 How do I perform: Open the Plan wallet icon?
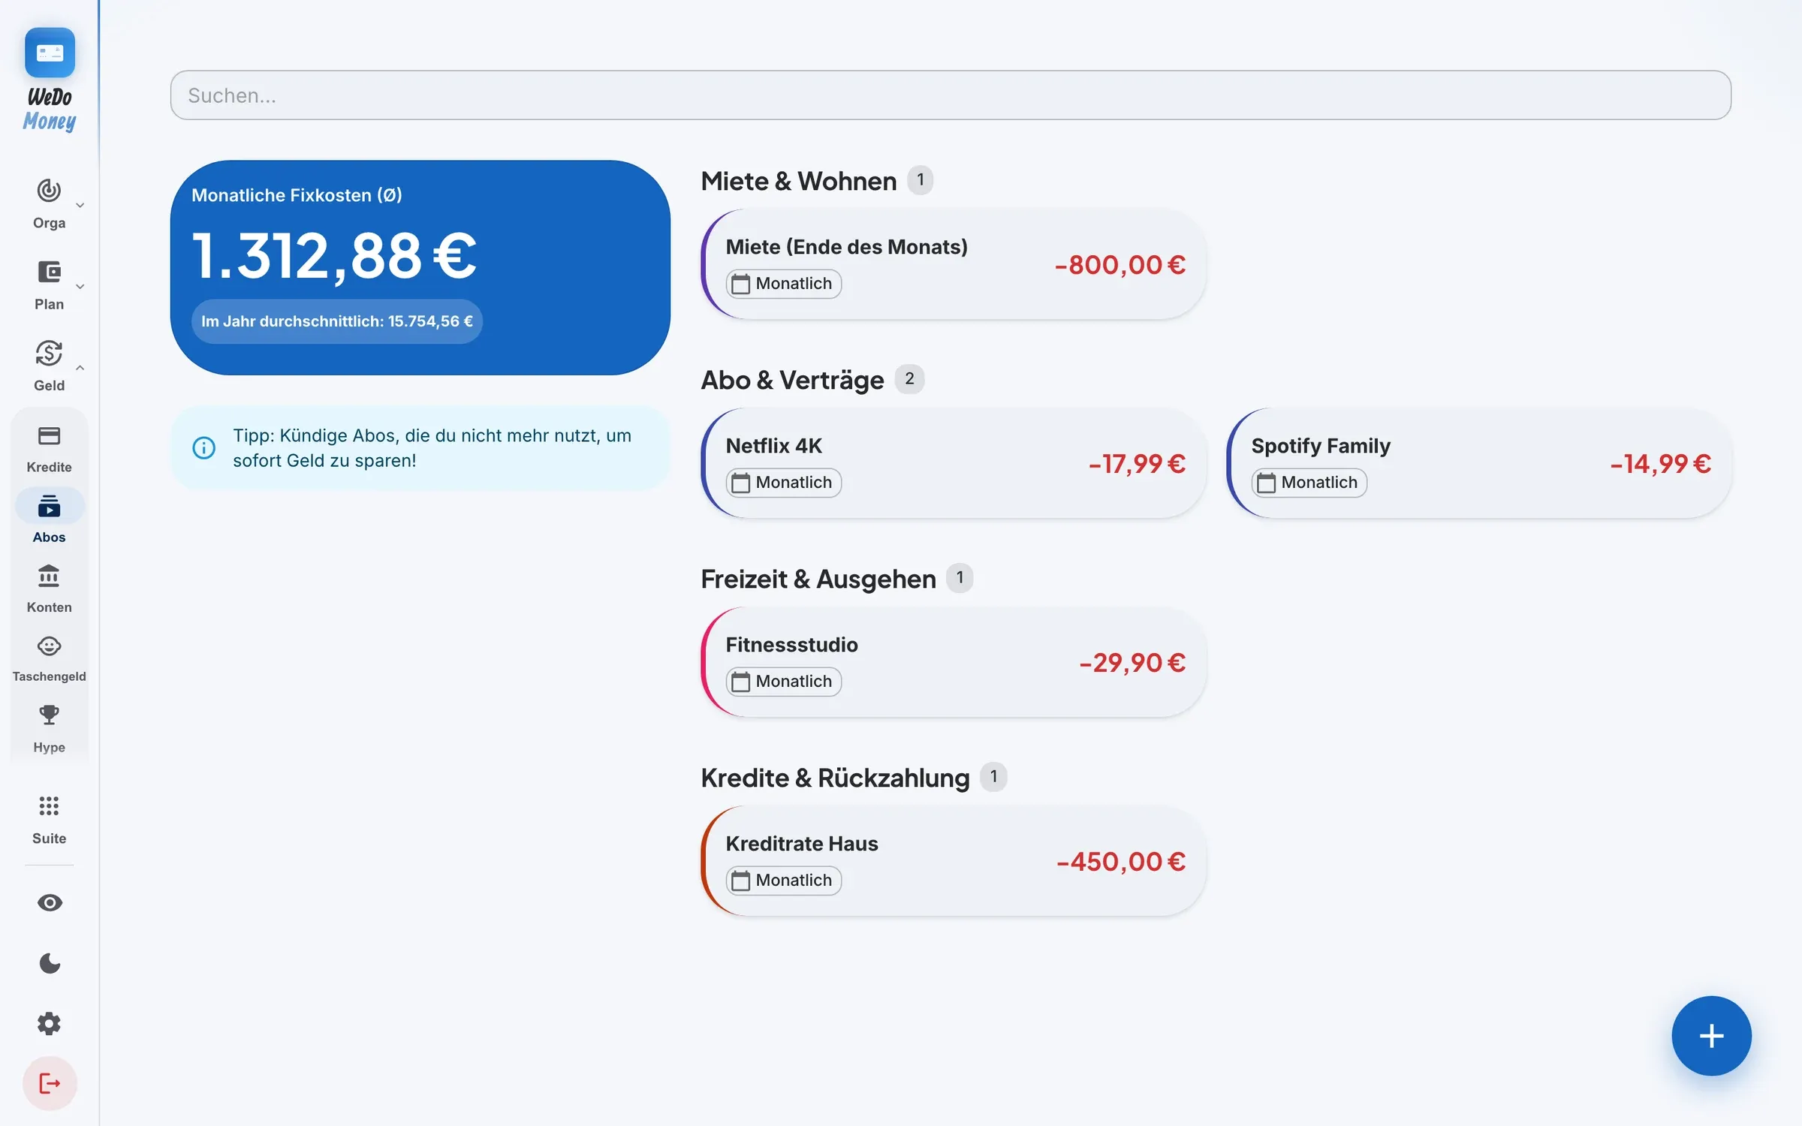tap(49, 272)
